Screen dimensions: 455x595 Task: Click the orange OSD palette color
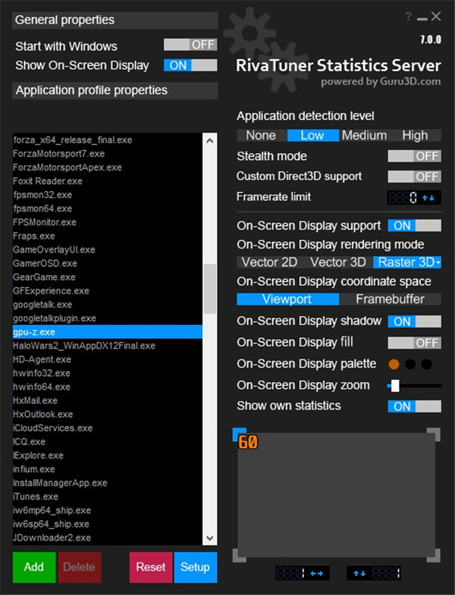tap(394, 365)
